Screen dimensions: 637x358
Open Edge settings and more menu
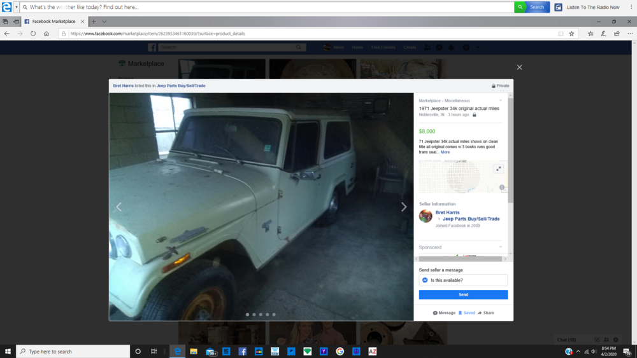(630, 34)
